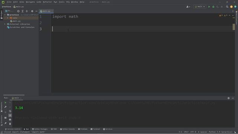
Task: Toggle the Structure side tool tab
Action: (1, 120)
